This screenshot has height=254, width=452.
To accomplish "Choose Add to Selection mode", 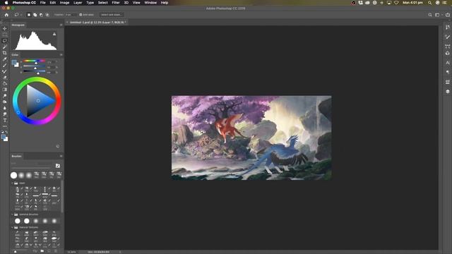I will tap(35, 15).
